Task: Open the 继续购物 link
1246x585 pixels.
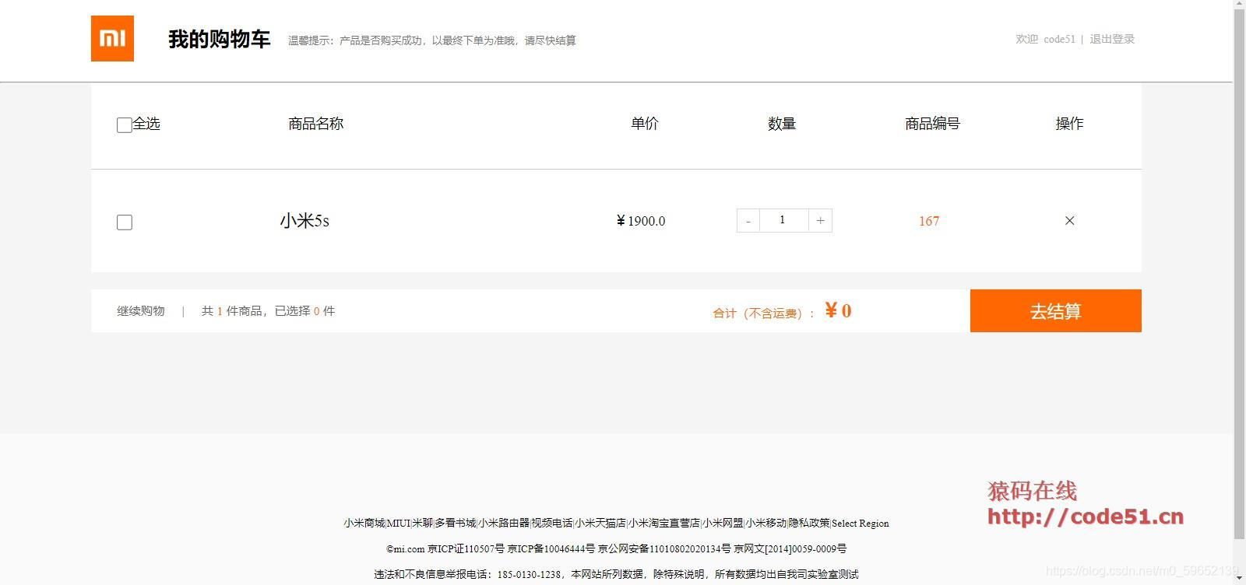Action: pos(141,311)
